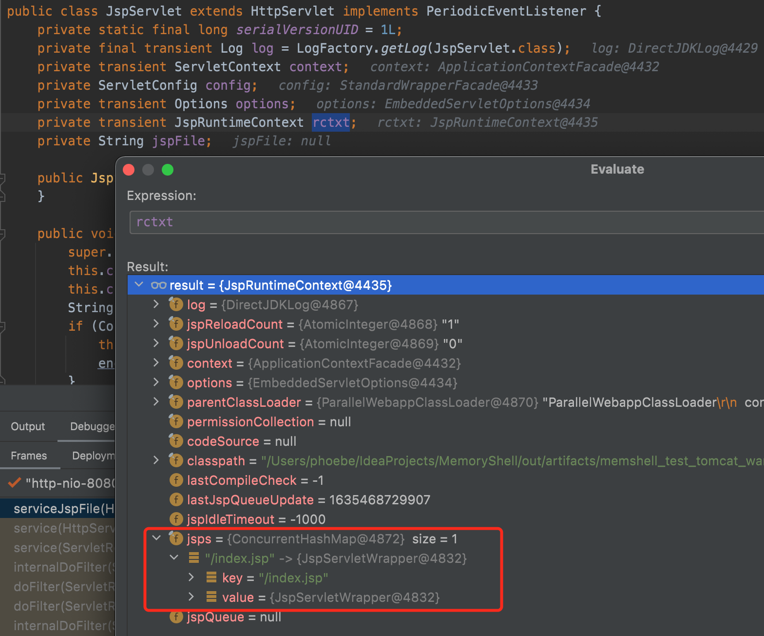The width and height of the screenshot is (764, 636).
Task: Select the jspIdleTimeout = -1000 row
Action: coord(445,519)
